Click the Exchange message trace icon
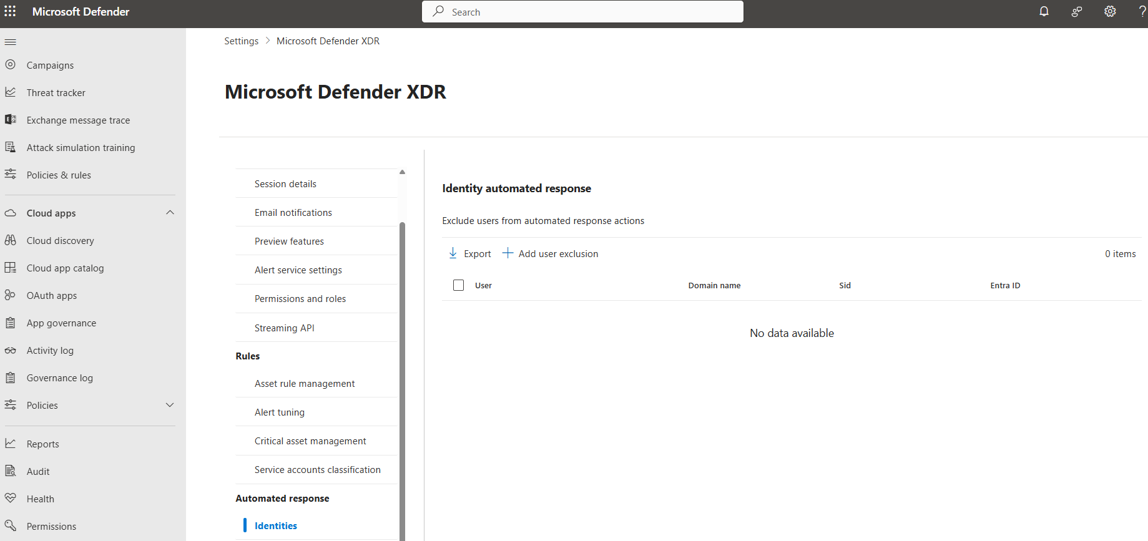 pyautogui.click(x=10, y=119)
